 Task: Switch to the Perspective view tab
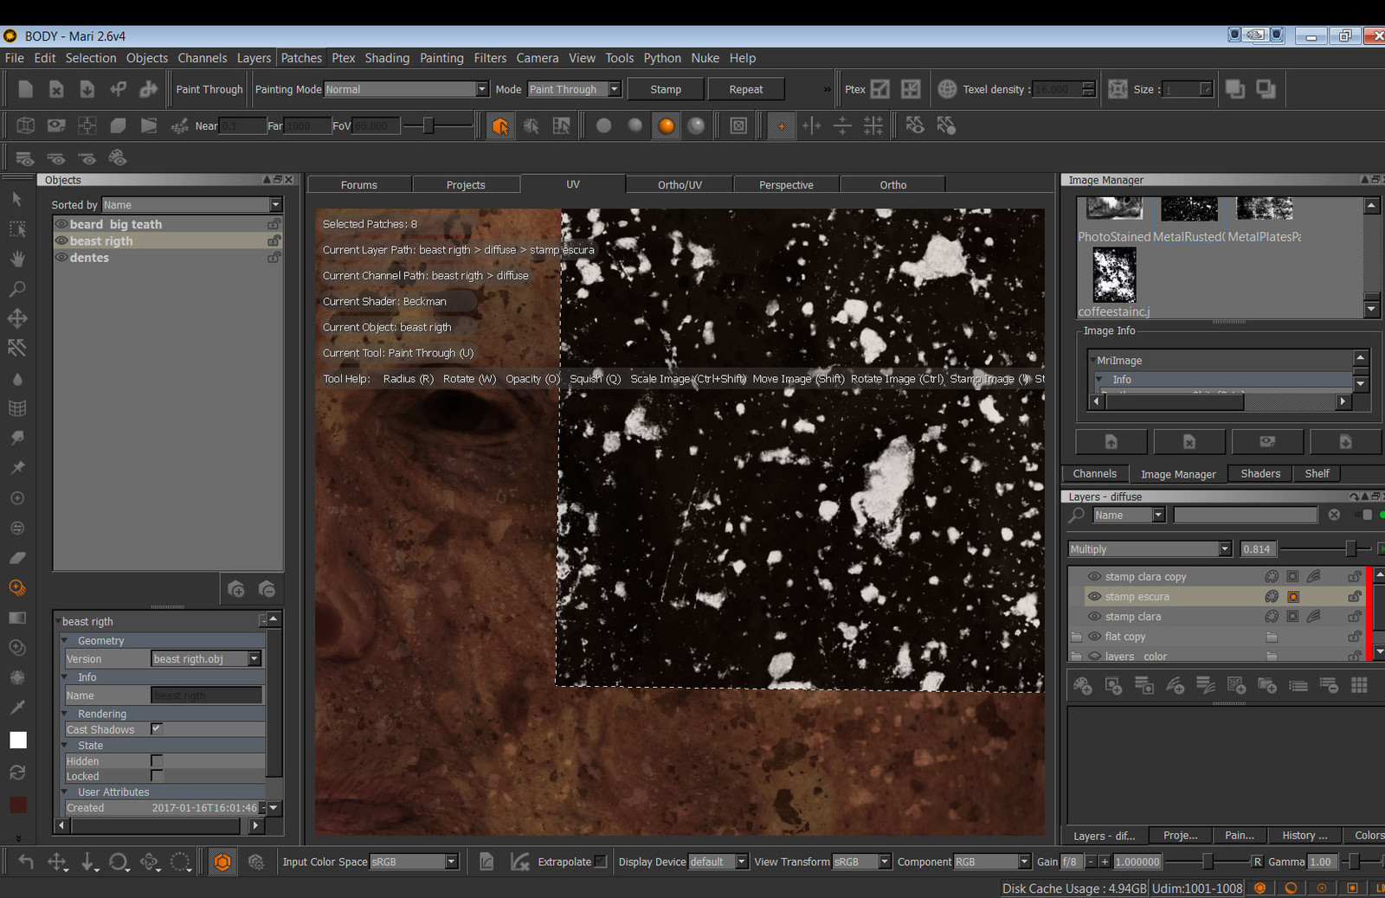(786, 185)
